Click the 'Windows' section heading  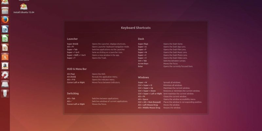pos(143,77)
